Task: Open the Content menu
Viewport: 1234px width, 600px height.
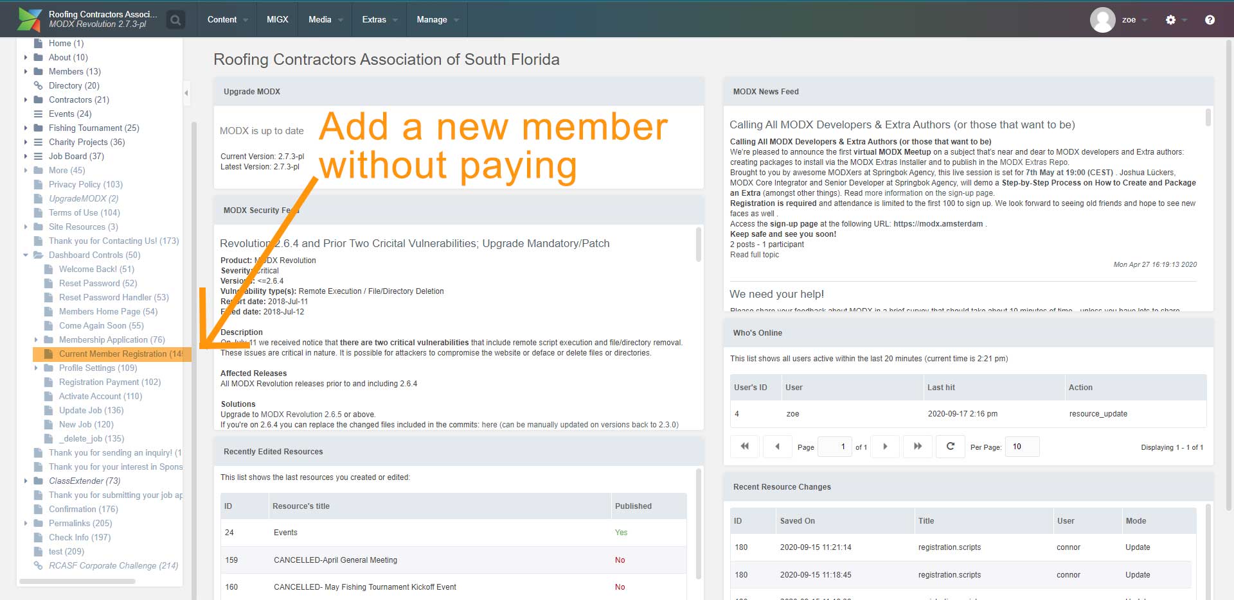Action: click(227, 20)
